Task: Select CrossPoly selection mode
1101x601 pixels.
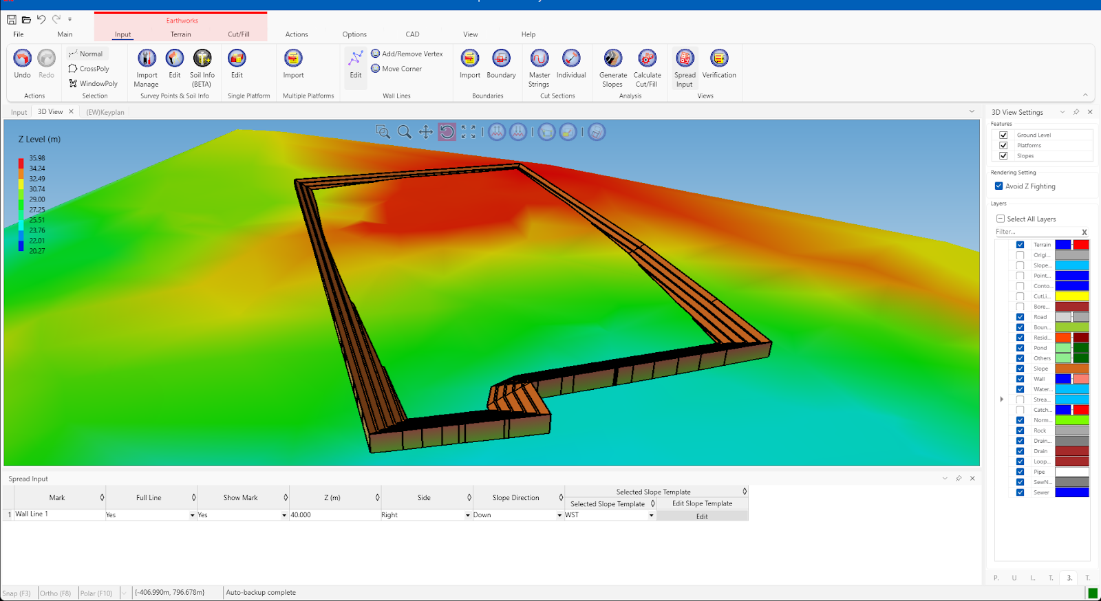Action: point(89,69)
